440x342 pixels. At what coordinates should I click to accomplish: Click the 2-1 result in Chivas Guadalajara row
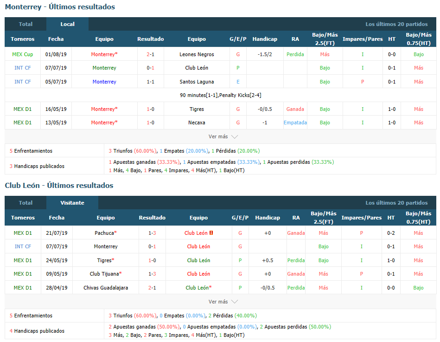click(x=152, y=288)
